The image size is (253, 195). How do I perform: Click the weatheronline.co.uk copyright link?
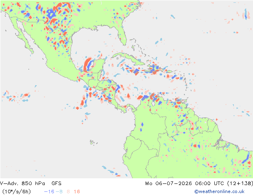[x=219, y=191]
